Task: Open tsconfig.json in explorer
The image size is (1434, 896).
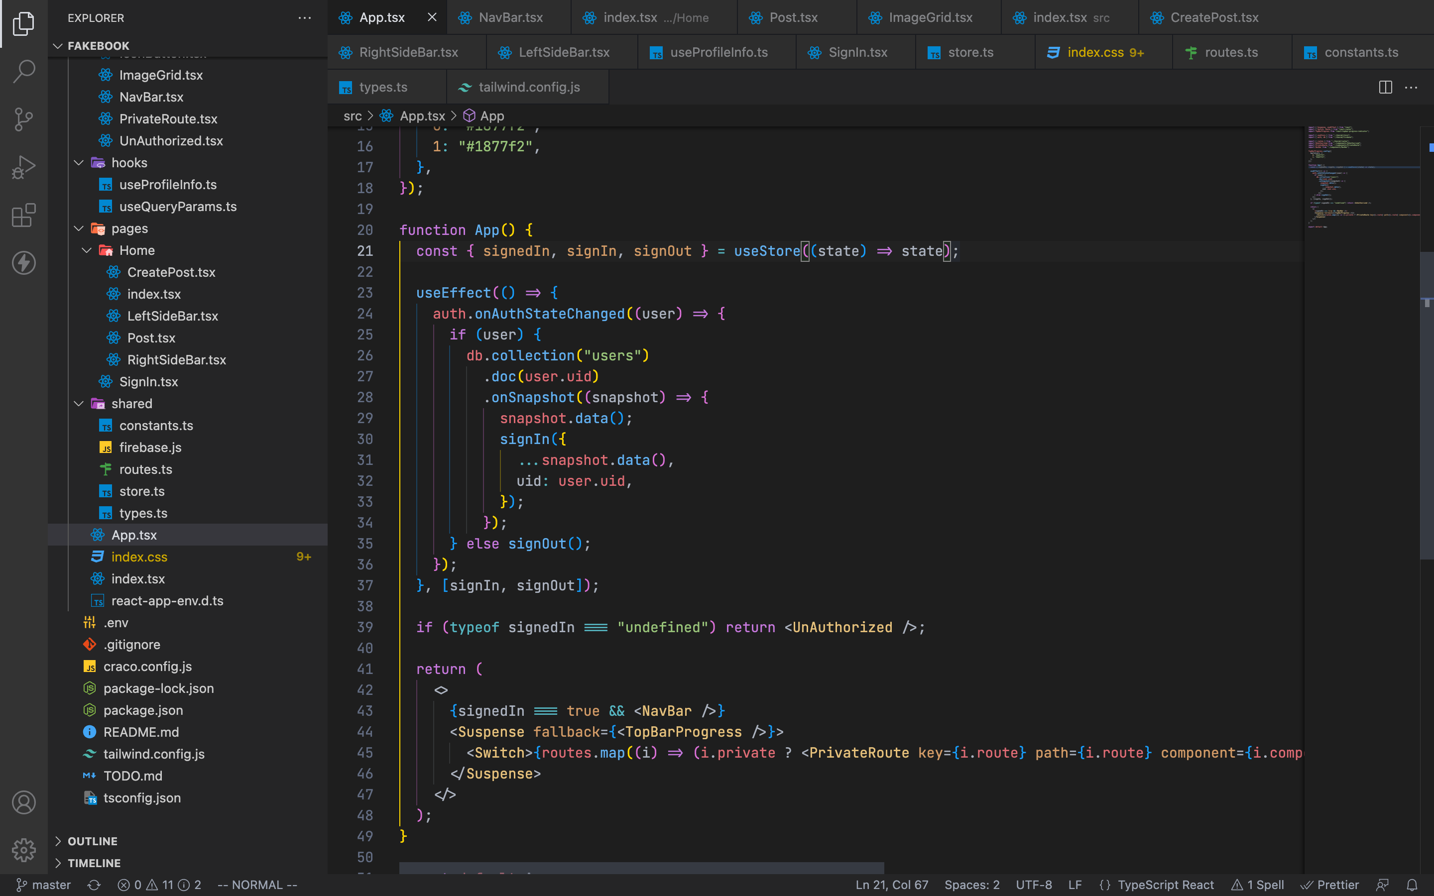Action: (x=187, y=797)
